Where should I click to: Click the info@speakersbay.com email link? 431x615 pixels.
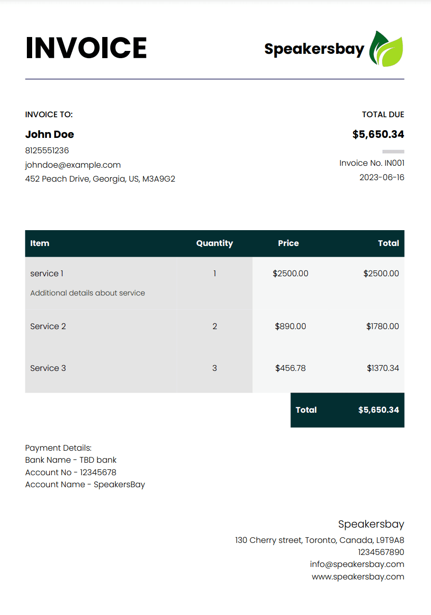357,564
